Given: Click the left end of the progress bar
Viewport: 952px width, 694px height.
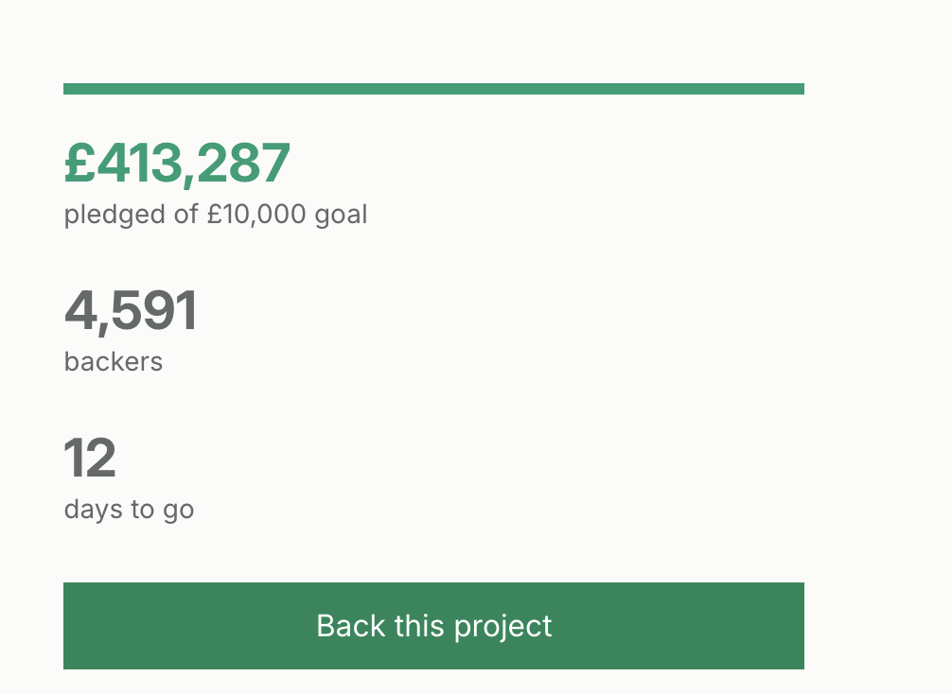Looking at the screenshot, I should [68, 89].
